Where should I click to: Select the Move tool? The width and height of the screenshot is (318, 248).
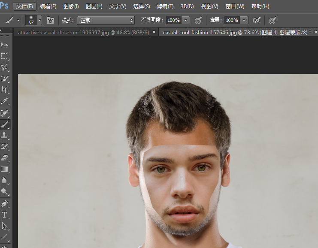(x=5, y=45)
